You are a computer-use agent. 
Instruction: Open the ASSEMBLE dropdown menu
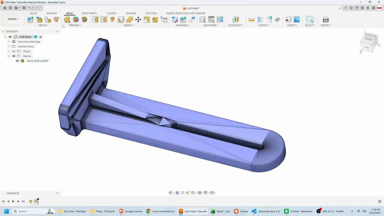click(182, 25)
